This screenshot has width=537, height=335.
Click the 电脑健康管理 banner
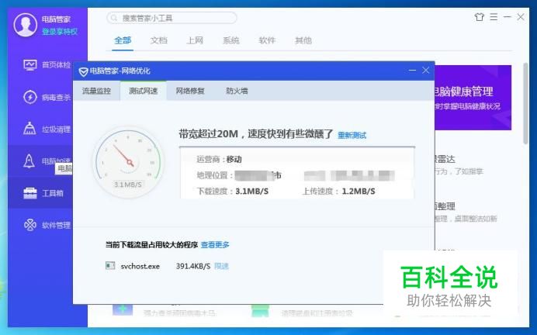[x=473, y=98]
